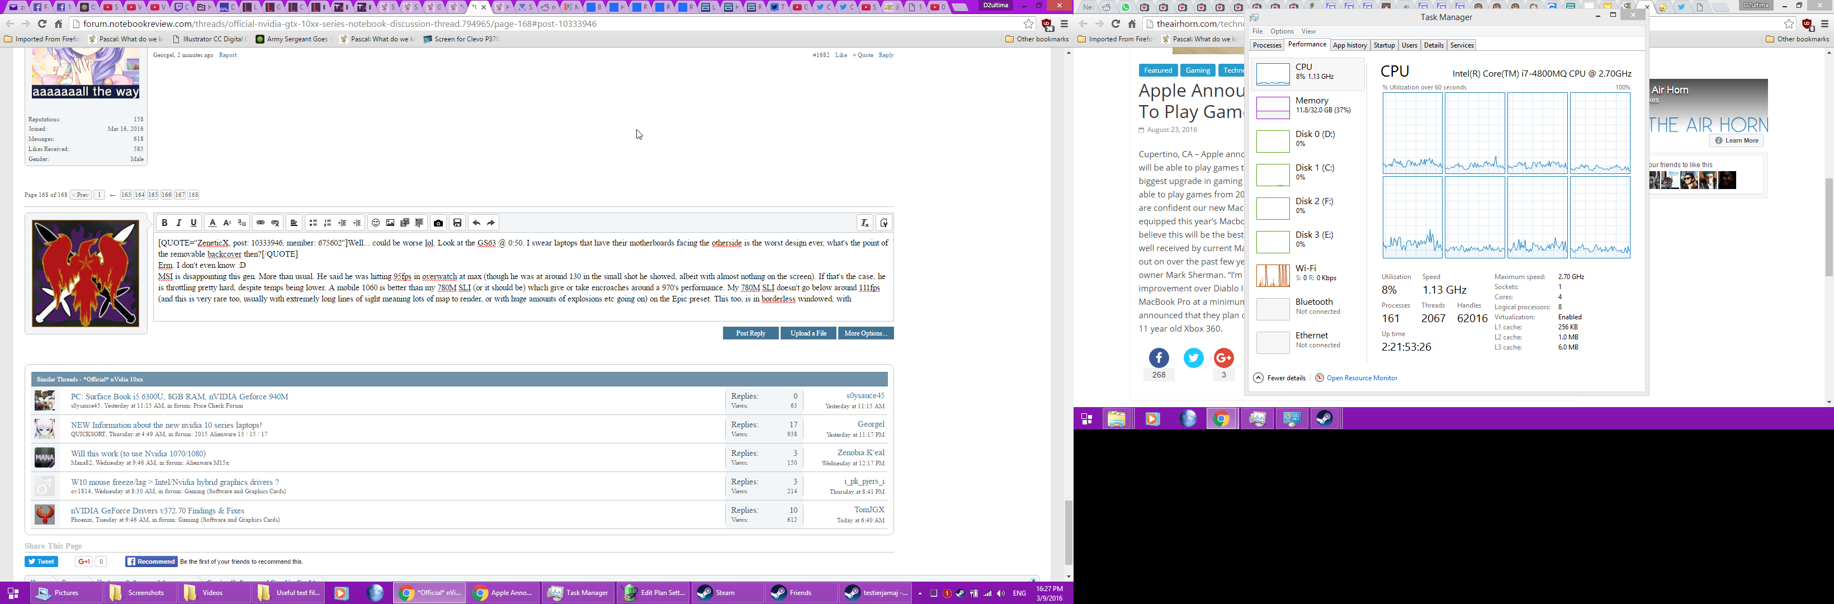Viewport: 1834px width, 604px height.
Task: Toggle underline formatting in the reply editor
Action: tap(193, 223)
